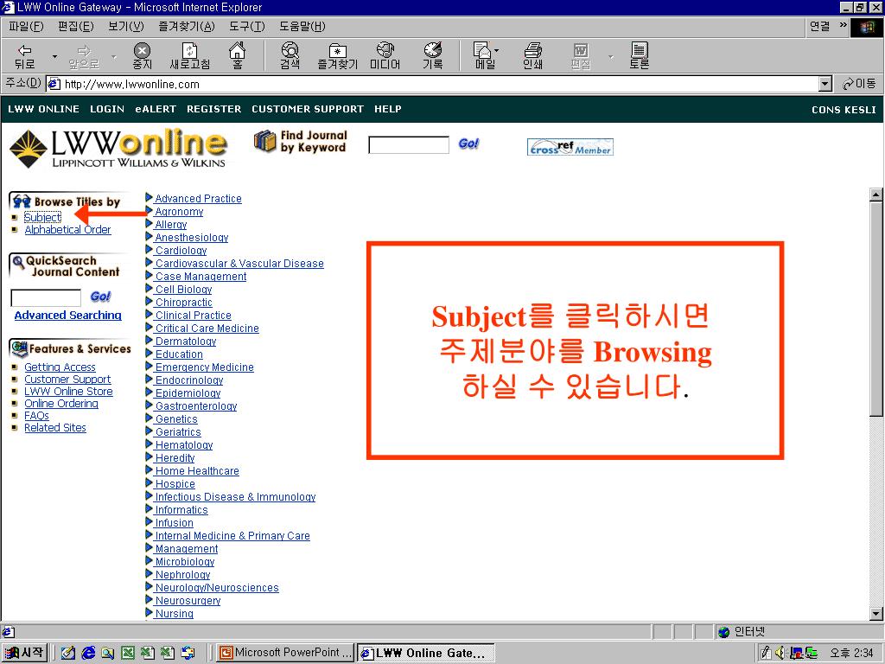Click Go! under QuickSearch Journal Content
The height and width of the screenshot is (664, 885).
click(x=100, y=297)
